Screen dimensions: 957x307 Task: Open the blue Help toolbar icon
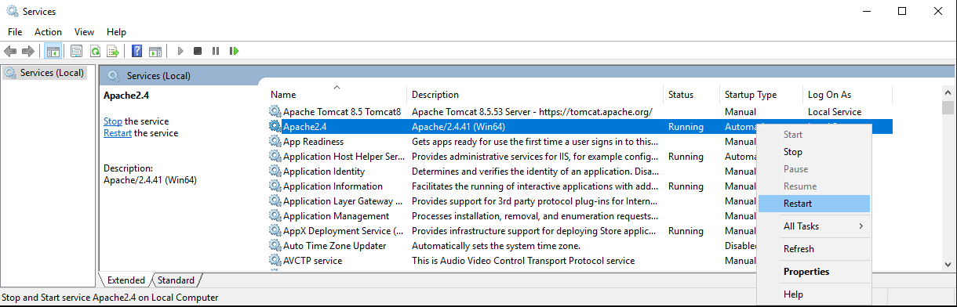pos(136,51)
